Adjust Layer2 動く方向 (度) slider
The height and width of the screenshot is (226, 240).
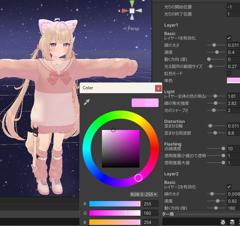(216, 208)
